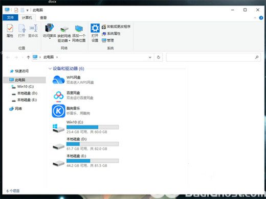Click the 本地磁盘 (D:) drive icon
The image size is (266, 199).
pyautogui.click(x=58, y=146)
